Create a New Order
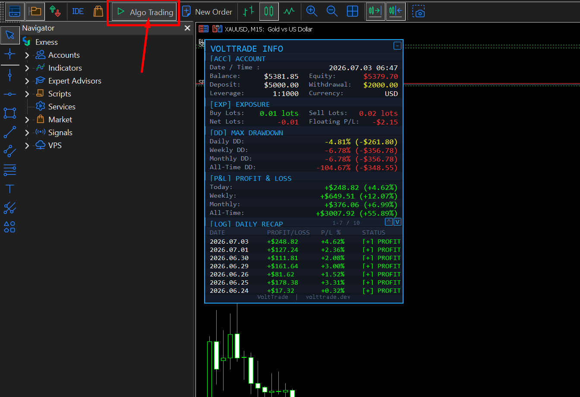This screenshot has height=397, width=580. tap(207, 12)
